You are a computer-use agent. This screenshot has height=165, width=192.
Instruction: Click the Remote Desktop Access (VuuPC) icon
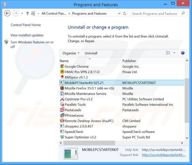coord(62,121)
